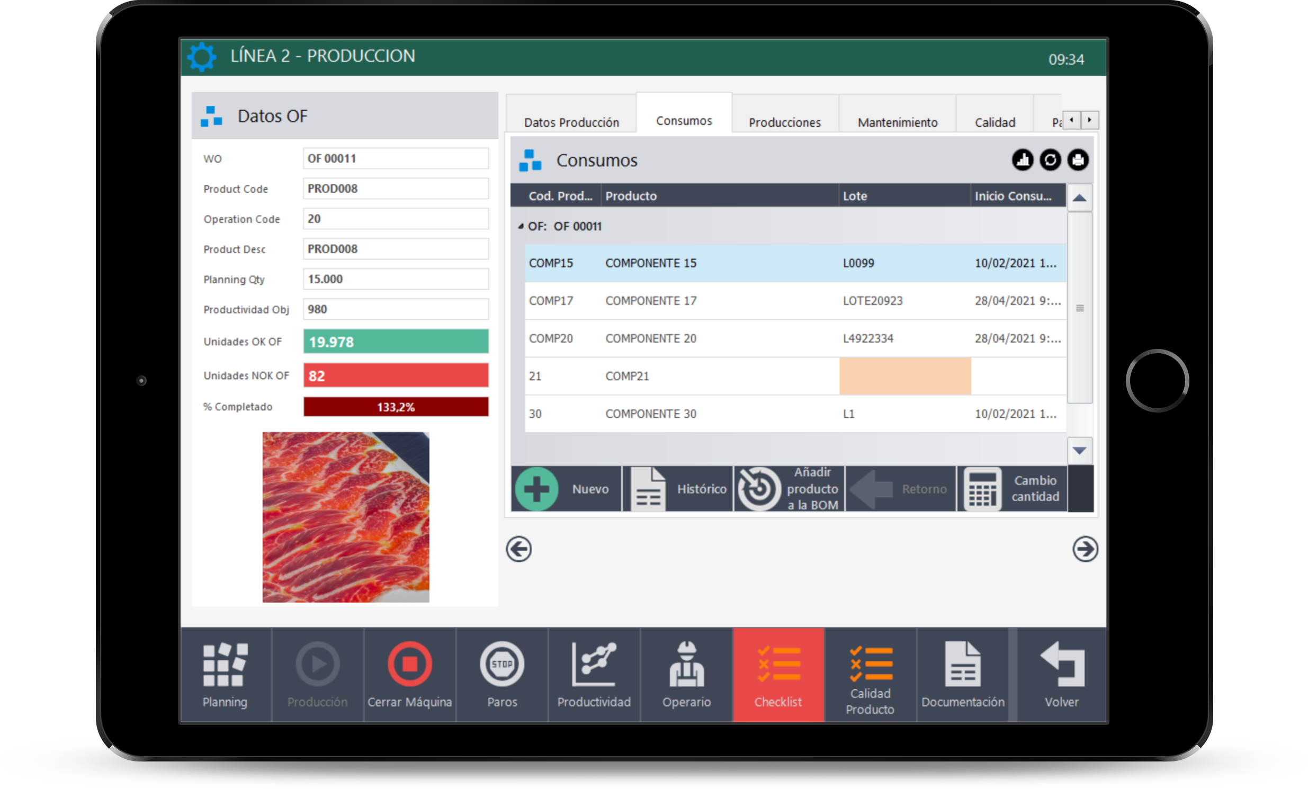Open the Planning view

[225, 674]
